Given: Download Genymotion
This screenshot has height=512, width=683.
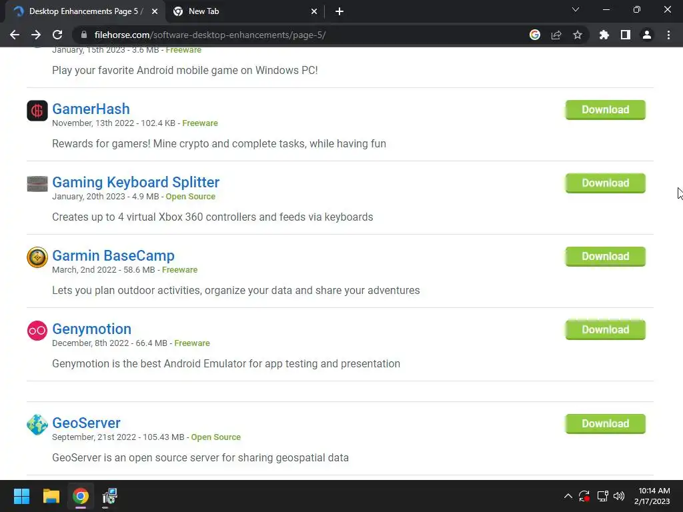Looking at the screenshot, I should 605,329.
